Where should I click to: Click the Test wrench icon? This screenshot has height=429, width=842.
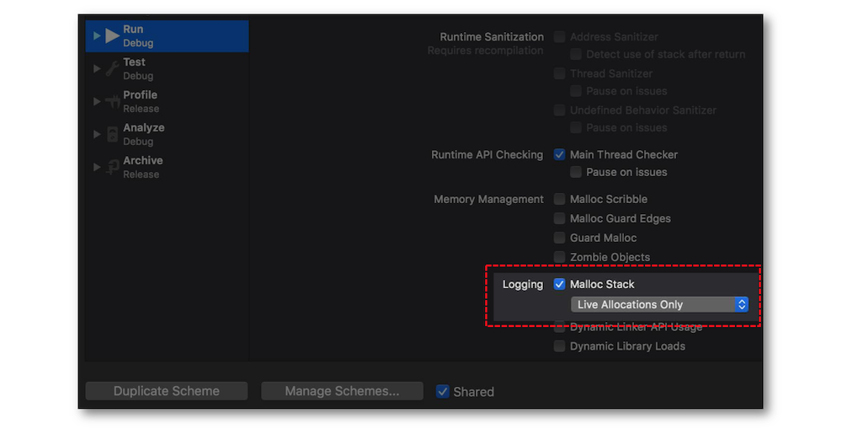112,69
